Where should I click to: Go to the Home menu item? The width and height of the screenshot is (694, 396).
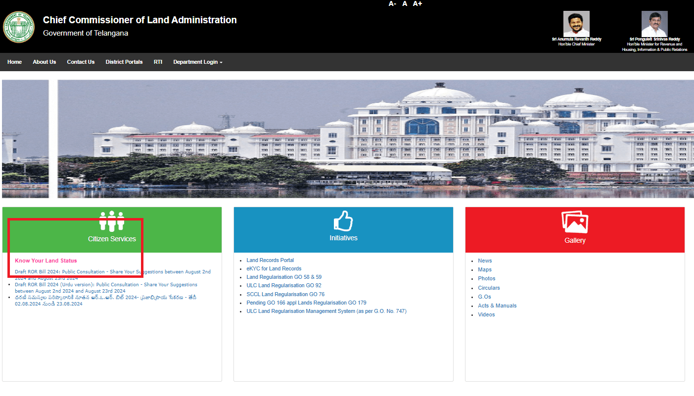pyautogui.click(x=14, y=62)
